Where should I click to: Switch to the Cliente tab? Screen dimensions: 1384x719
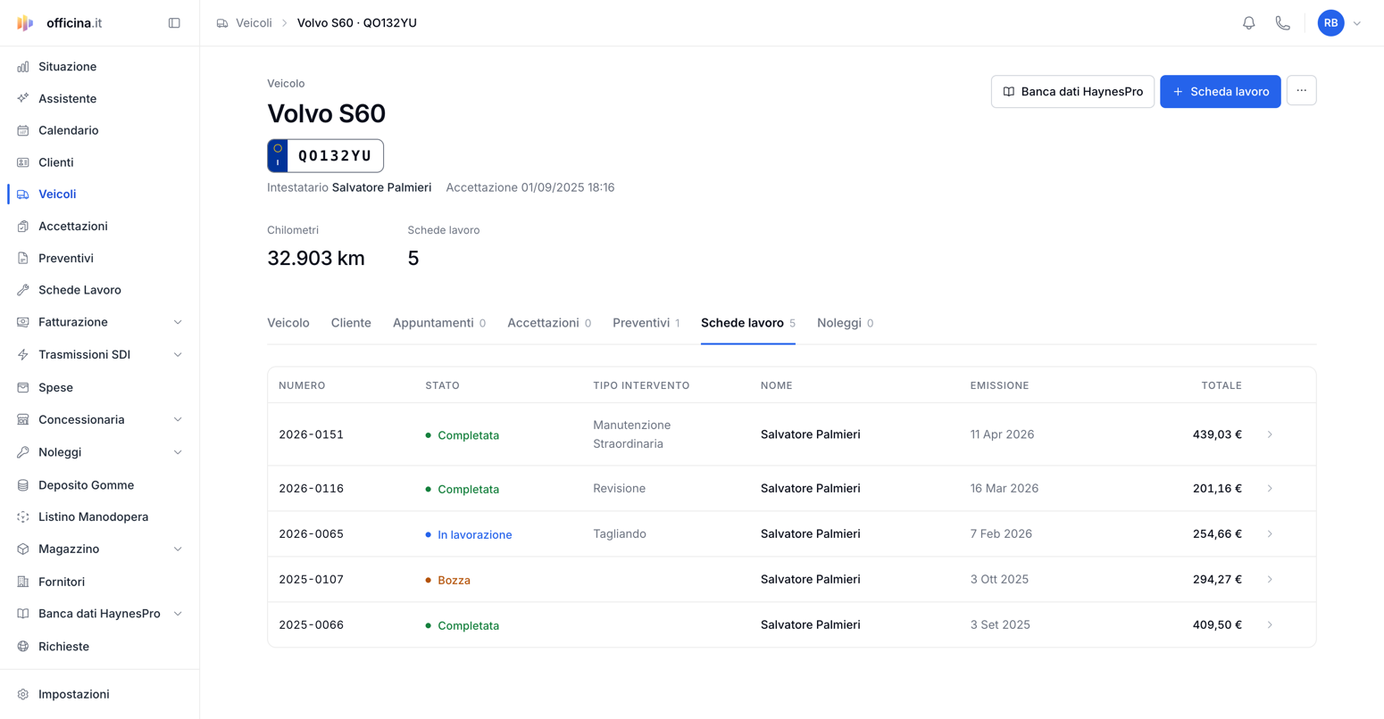point(351,323)
